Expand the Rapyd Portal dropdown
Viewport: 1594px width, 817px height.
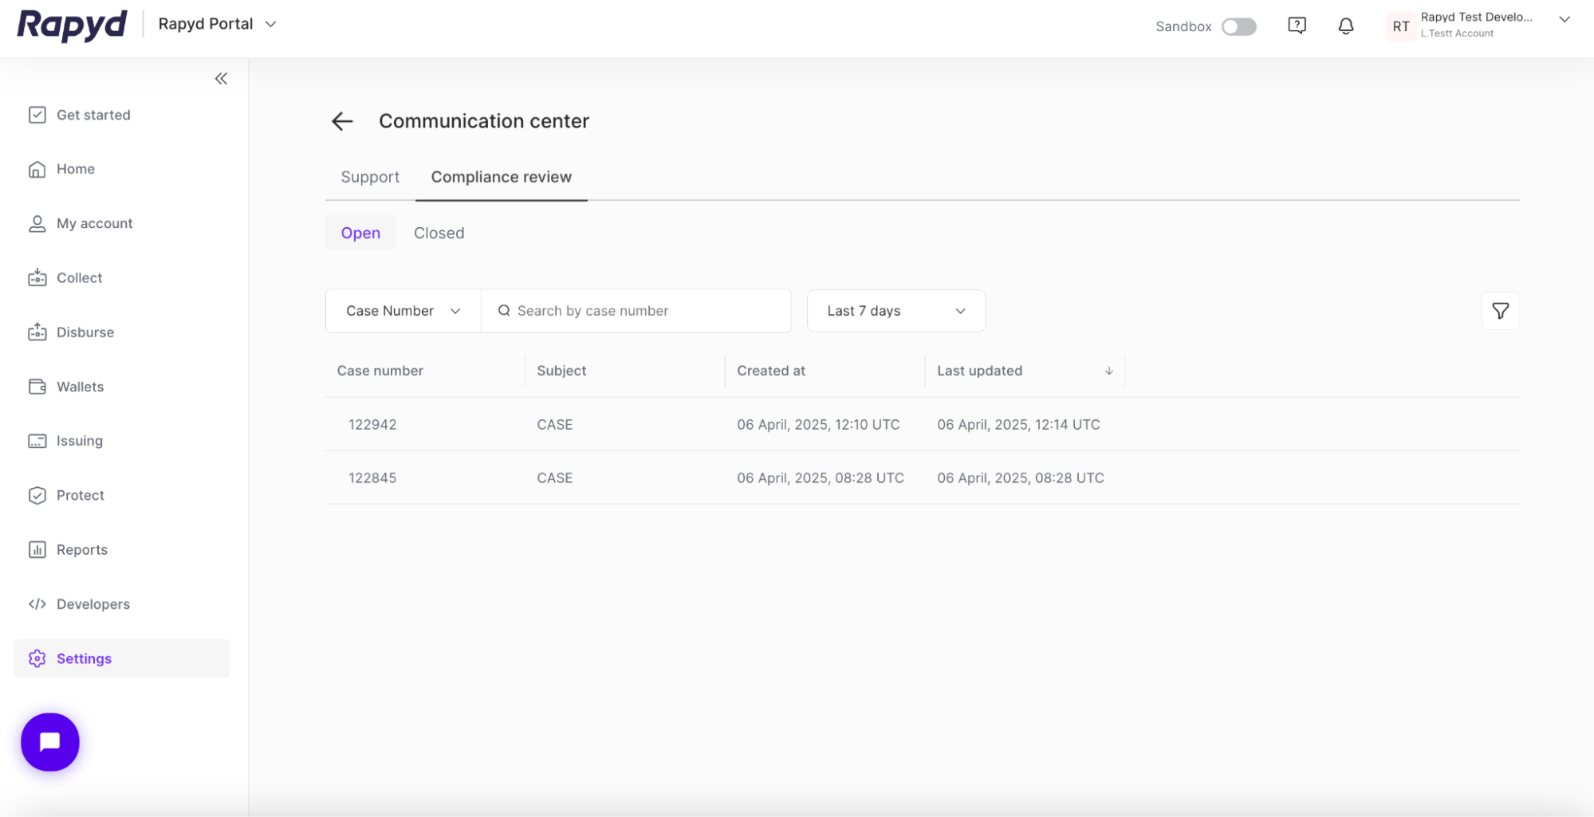click(x=217, y=24)
